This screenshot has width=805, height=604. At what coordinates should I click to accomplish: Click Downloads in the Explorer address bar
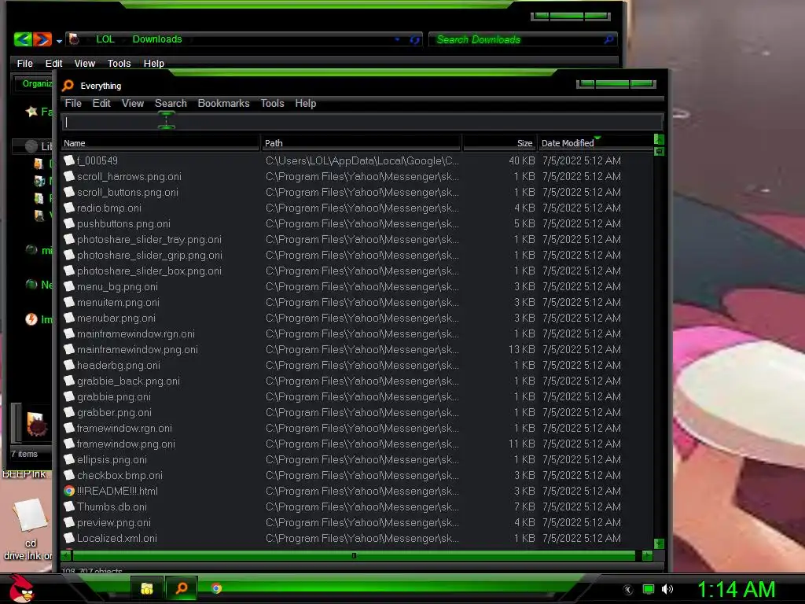click(157, 39)
